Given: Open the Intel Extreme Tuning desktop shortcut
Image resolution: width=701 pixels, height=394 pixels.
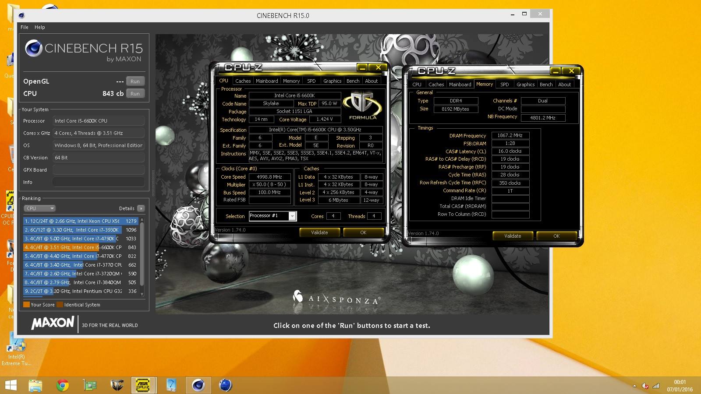Looking at the screenshot, I should coord(16,349).
